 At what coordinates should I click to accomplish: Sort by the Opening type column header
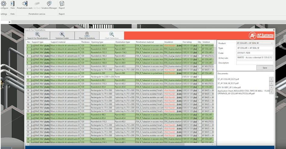(x=102, y=42)
